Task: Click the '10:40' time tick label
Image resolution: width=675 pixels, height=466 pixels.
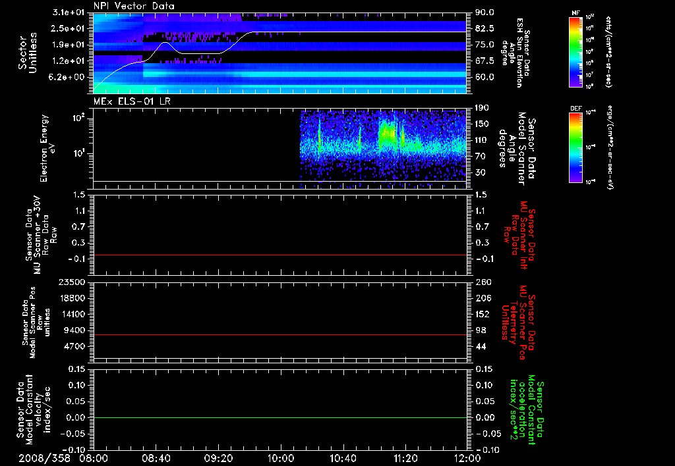Action: click(x=343, y=458)
